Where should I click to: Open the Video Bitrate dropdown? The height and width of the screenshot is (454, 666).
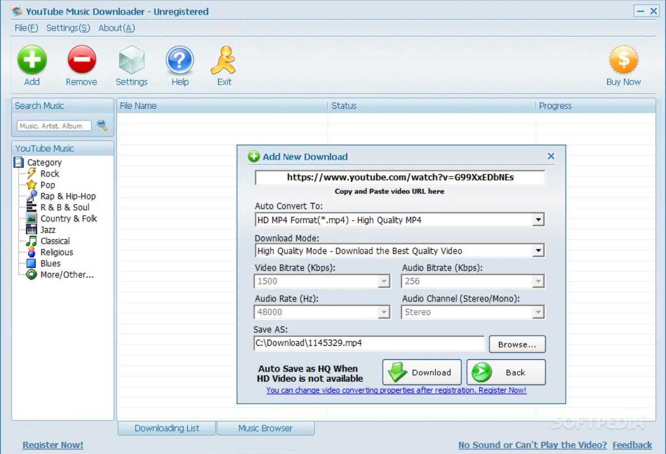(x=384, y=281)
